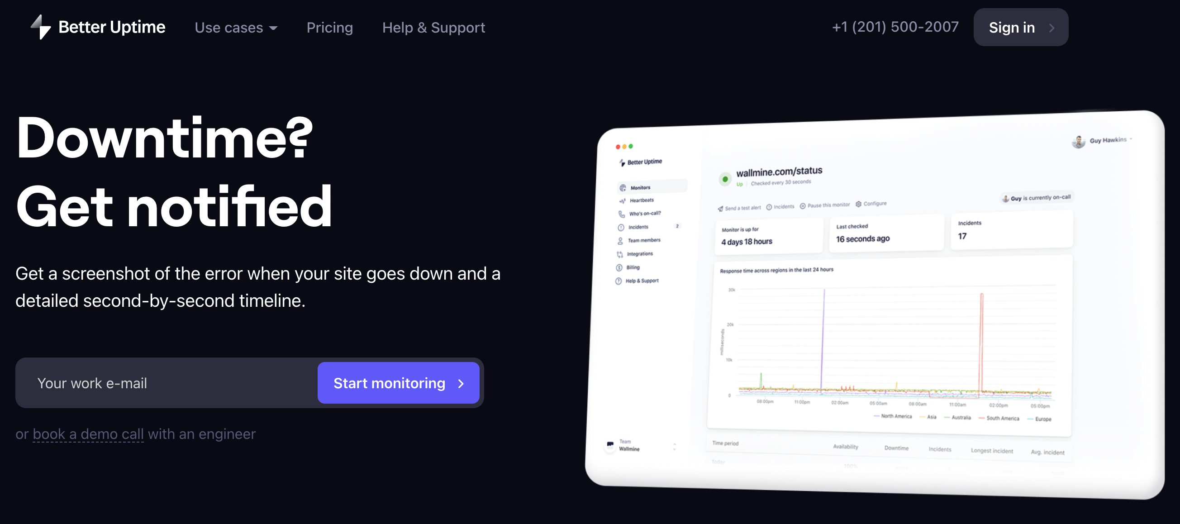Click South America legend entry in chart
The image size is (1180, 524).
pyautogui.click(x=999, y=418)
